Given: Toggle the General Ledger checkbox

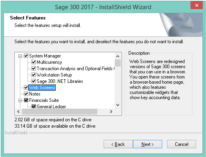Looking at the screenshot, I should point(33,106).
